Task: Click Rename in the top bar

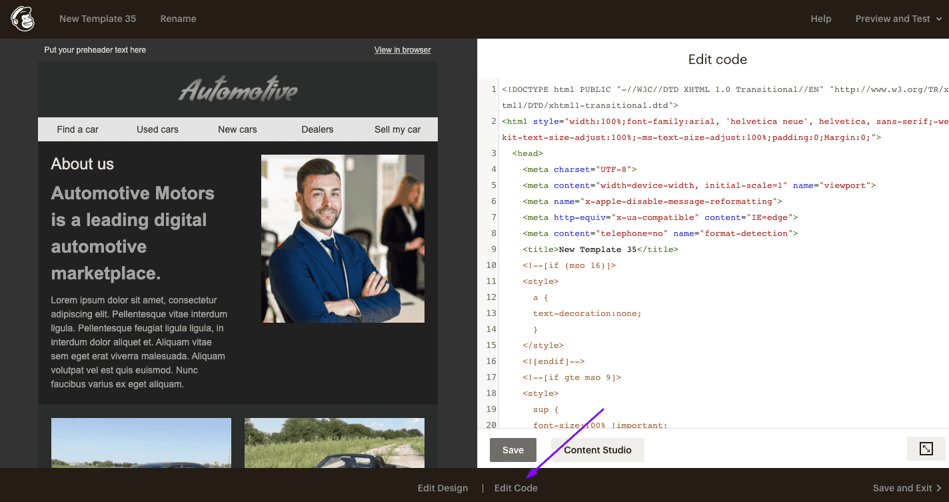Action: tap(178, 19)
